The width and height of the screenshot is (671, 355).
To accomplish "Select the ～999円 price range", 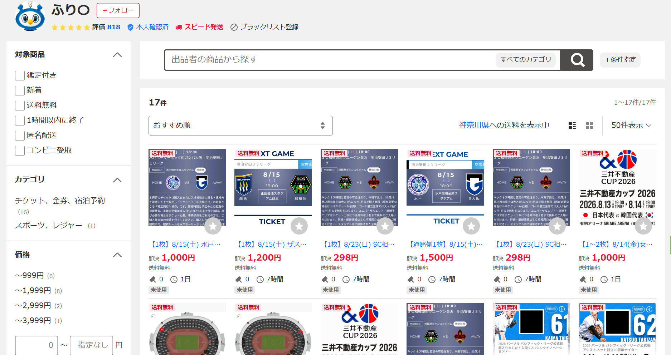I will 29,276.
